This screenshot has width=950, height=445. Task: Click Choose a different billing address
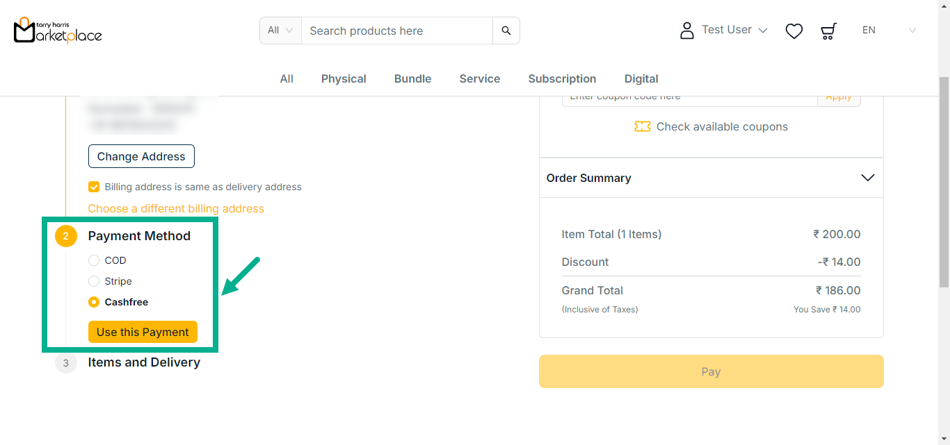pyautogui.click(x=176, y=208)
